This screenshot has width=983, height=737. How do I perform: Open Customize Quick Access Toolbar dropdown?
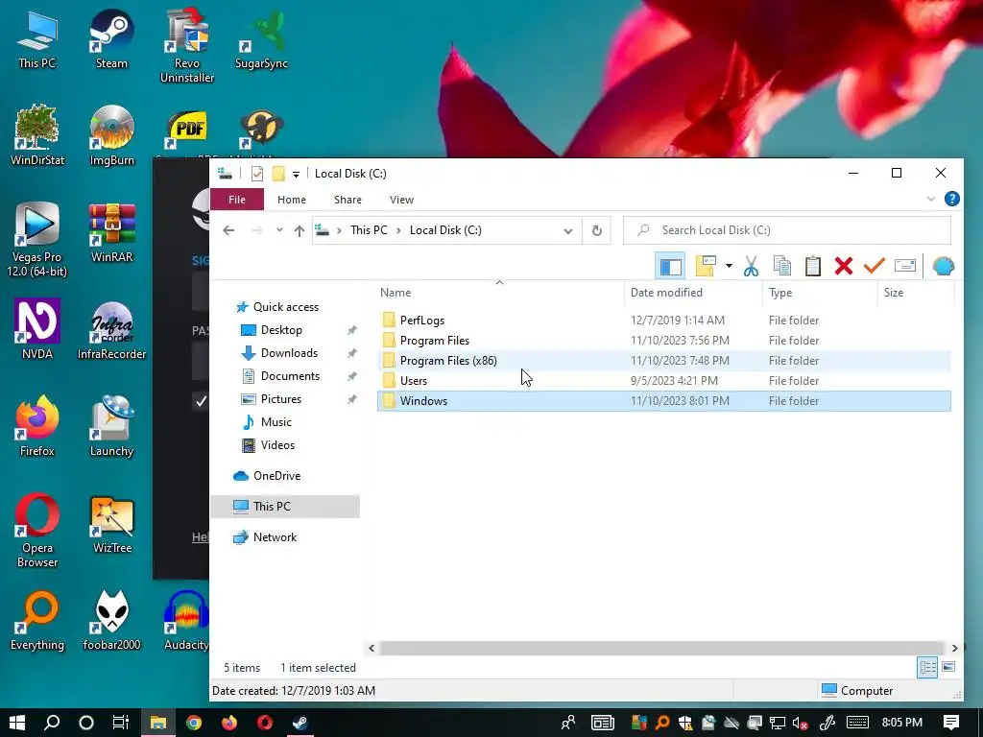(296, 175)
